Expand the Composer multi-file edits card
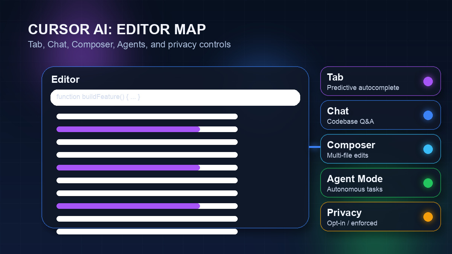The image size is (452, 254). point(380,149)
